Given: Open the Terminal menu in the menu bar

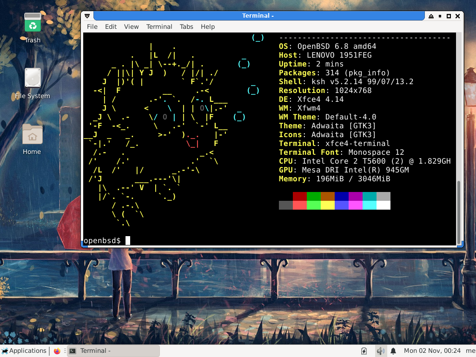Looking at the screenshot, I should coord(159,26).
